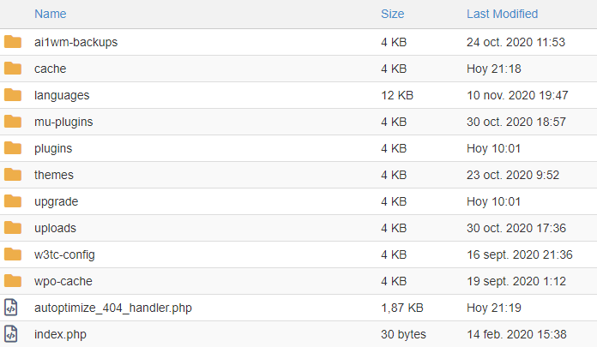Open the uploads folder name

point(55,228)
